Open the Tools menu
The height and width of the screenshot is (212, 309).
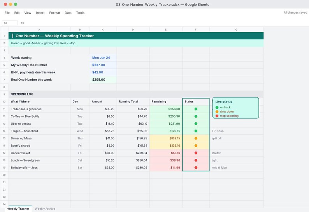(80, 13)
